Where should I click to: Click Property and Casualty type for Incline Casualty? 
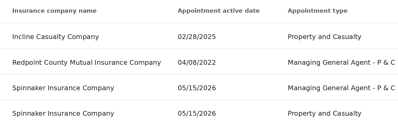(x=324, y=37)
